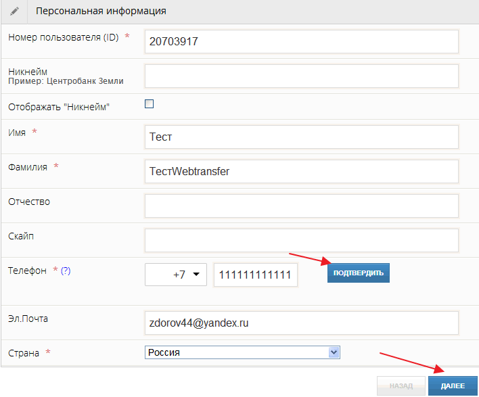This screenshot has width=479, height=397.
Task: Click the Страна label text
Action: [x=24, y=353]
